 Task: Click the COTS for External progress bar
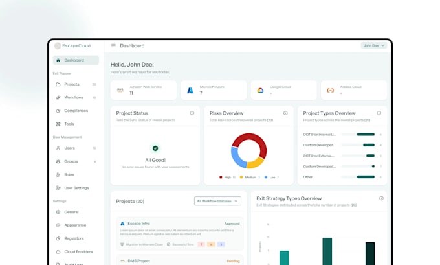click(x=358, y=156)
